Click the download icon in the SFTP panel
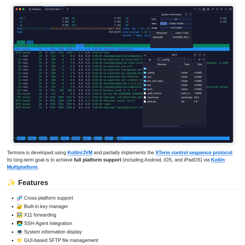 [145, 55]
